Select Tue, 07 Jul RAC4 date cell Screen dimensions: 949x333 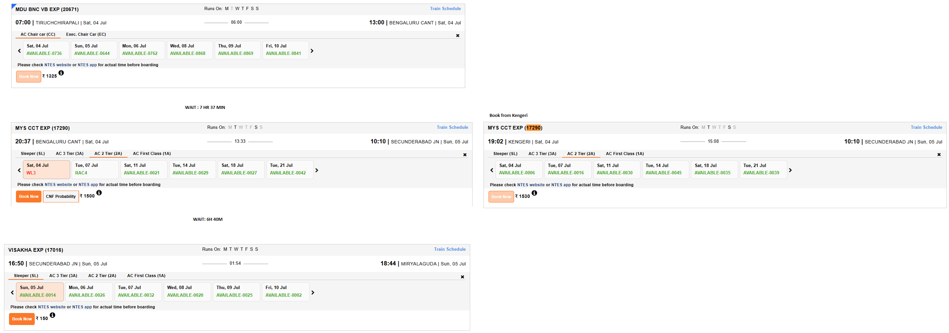pos(95,169)
